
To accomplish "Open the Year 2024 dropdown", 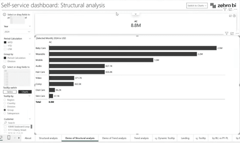I will tap(17, 32).
